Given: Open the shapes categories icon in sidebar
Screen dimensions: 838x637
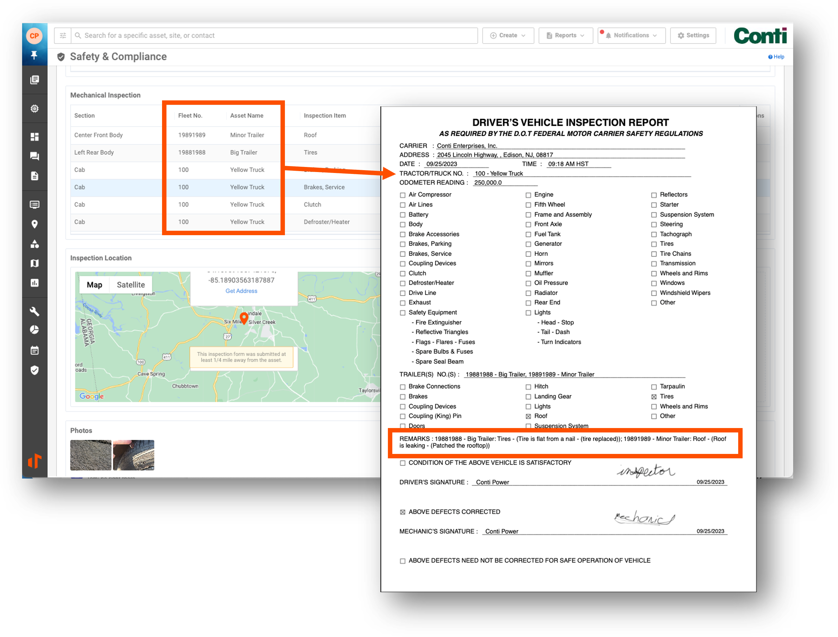Looking at the screenshot, I should click(x=34, y=244).
